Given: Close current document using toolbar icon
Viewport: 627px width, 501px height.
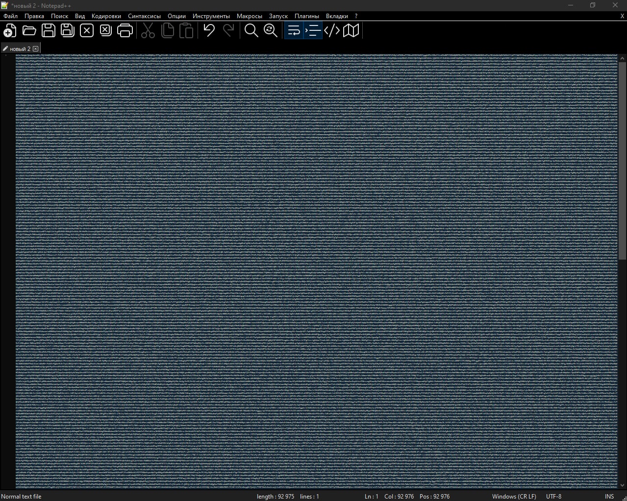Looking at the screenshot, I should tap(87, 31).
